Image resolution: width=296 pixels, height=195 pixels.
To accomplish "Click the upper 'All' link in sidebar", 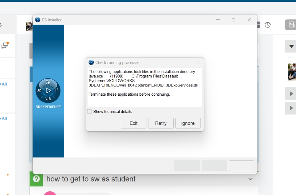I will [4, 84].
